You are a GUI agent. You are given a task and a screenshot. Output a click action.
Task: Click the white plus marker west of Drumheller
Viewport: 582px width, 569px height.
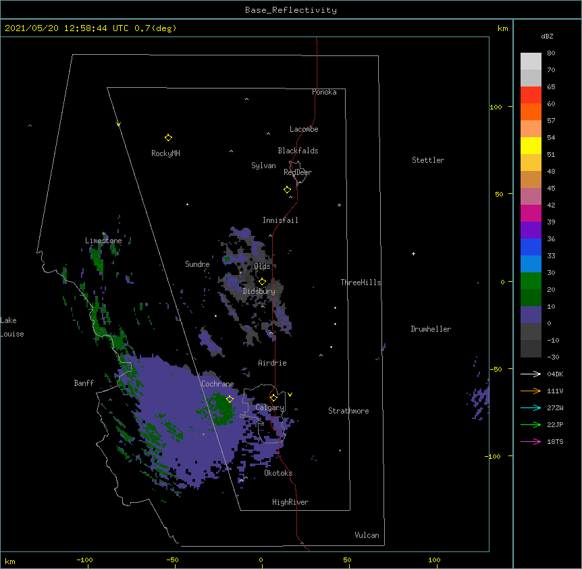(x=413, y=253)
